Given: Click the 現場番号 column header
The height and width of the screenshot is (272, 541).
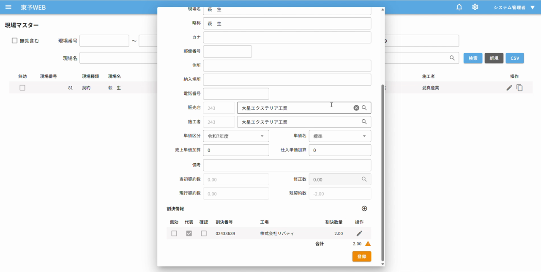Looking at the screenshot, I should click(x=49, y=77).
